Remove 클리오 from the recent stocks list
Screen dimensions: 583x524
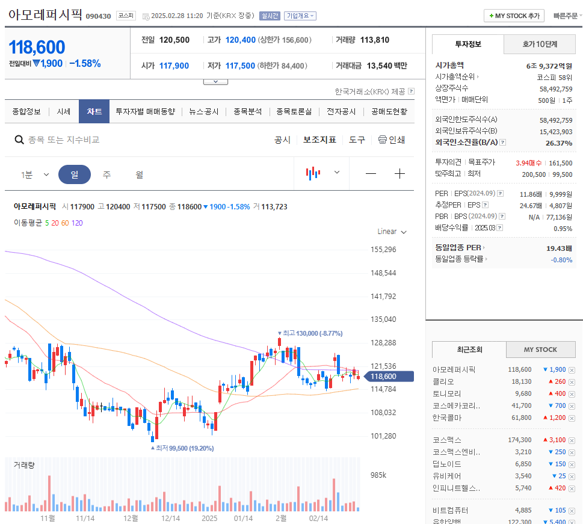572,381
